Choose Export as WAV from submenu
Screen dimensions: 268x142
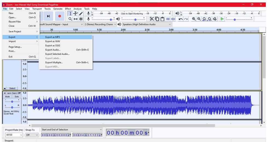coord(53,41)
